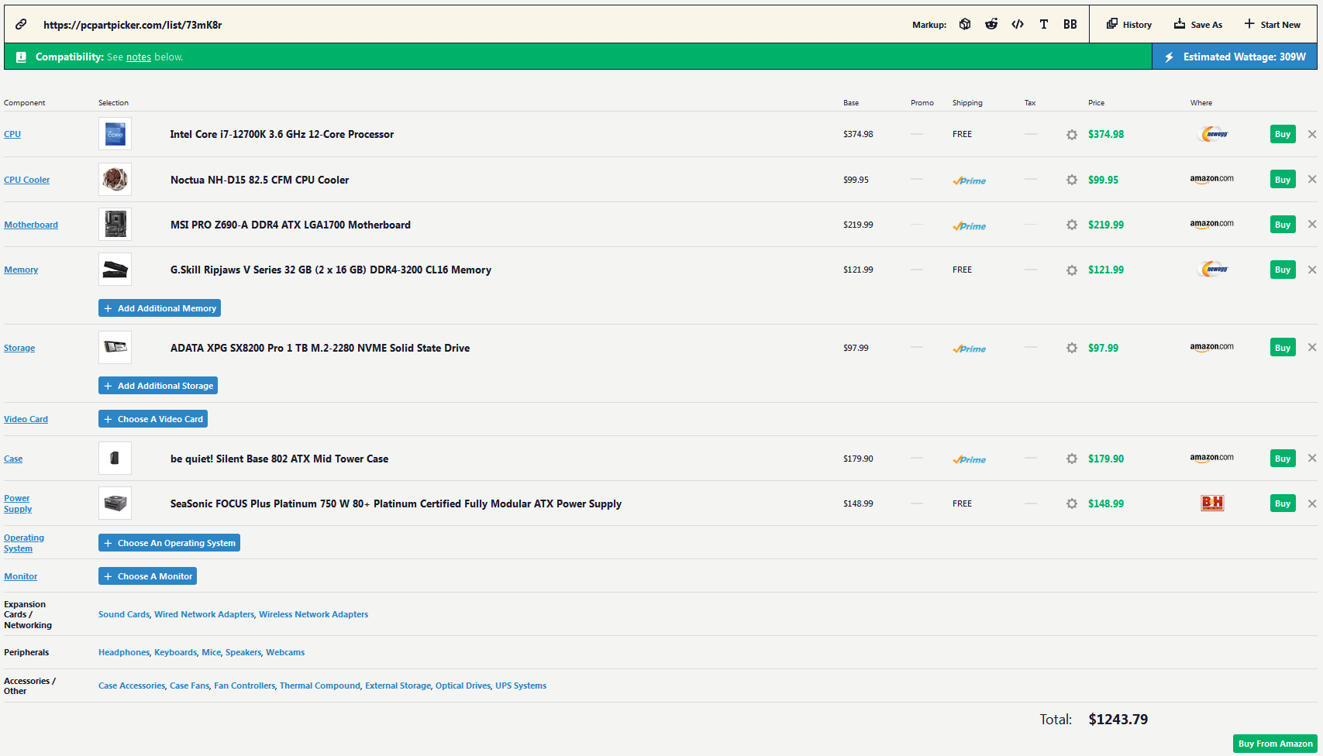This screenshot has width=1323, height=756.
Task: Open price settings gear for MSI PRO Z690-A
Action: (x=1072, y=225)
